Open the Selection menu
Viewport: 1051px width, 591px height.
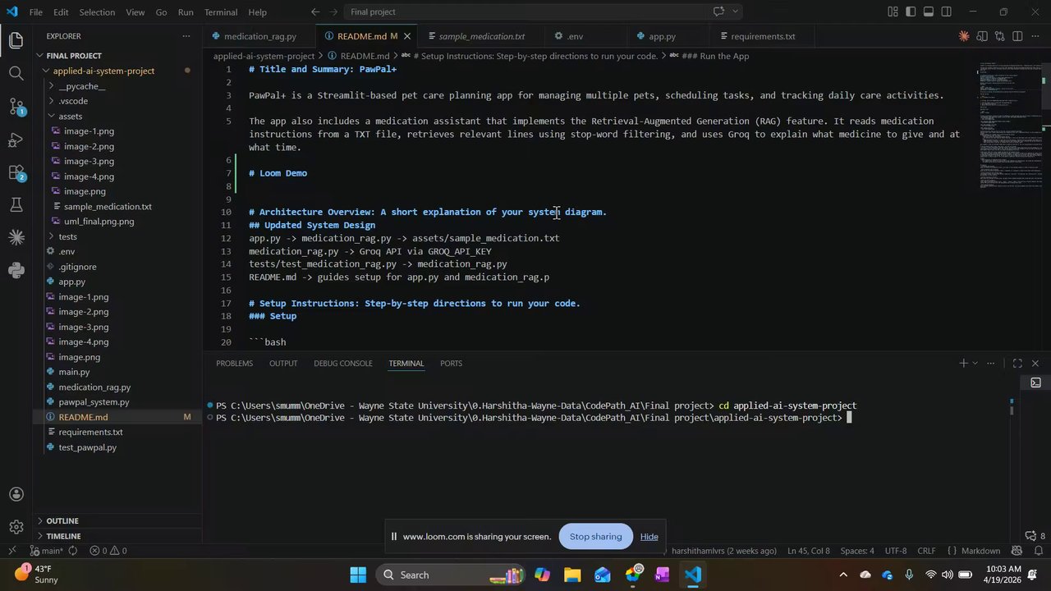pos(97,12)
